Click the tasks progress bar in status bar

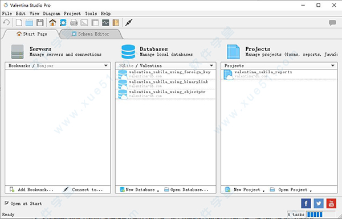pos(320,214)
